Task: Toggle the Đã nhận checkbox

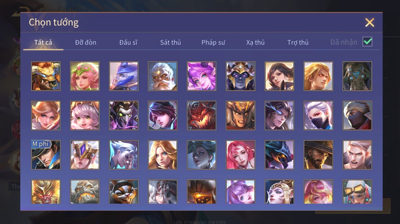Action: pyautogui.click(x=368, y=42)
